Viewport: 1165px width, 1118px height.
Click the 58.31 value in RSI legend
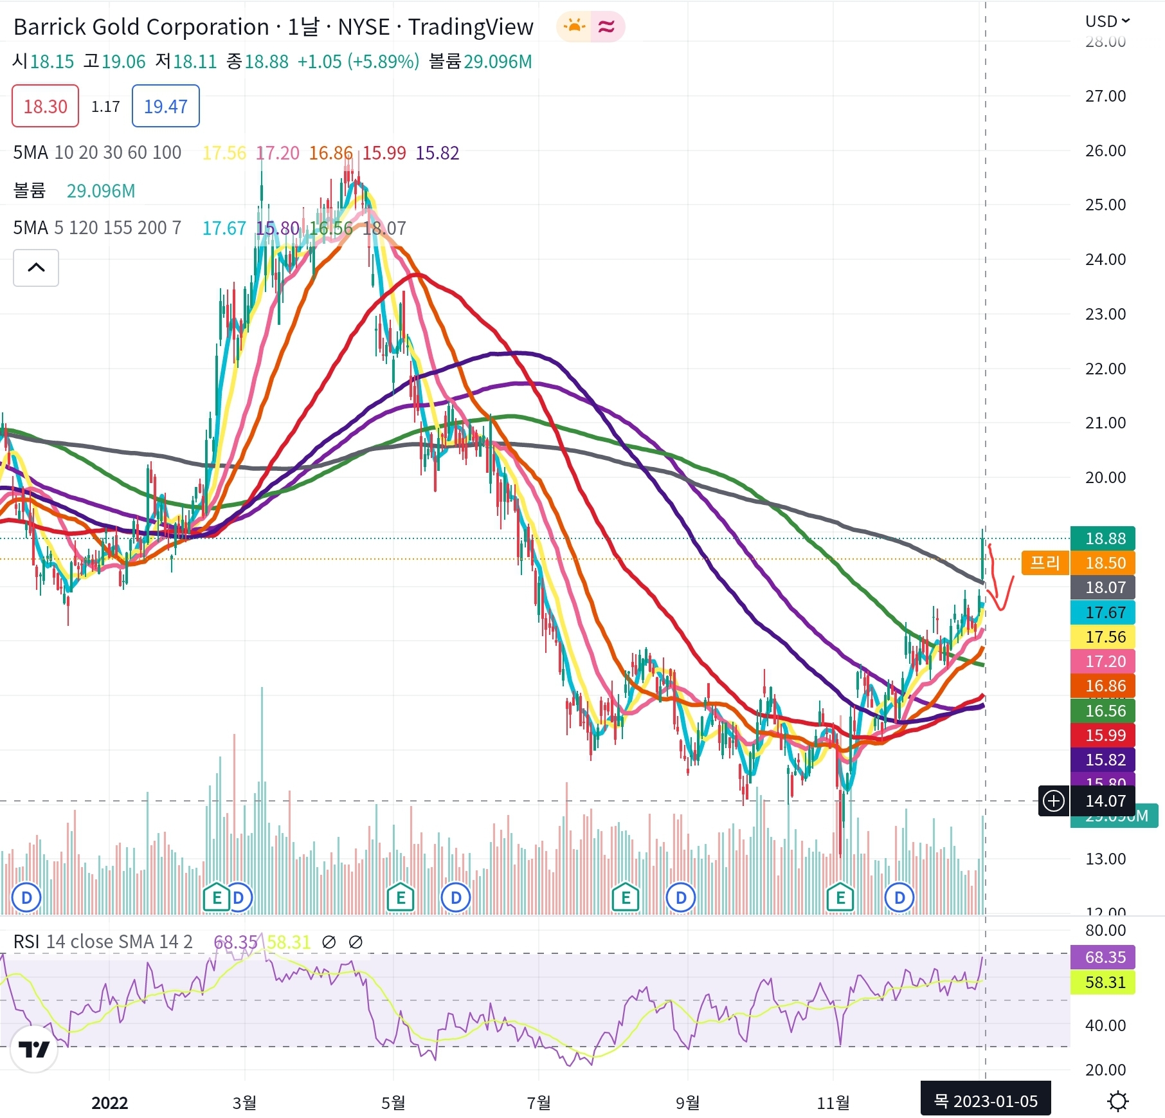[x=289, y=942]
